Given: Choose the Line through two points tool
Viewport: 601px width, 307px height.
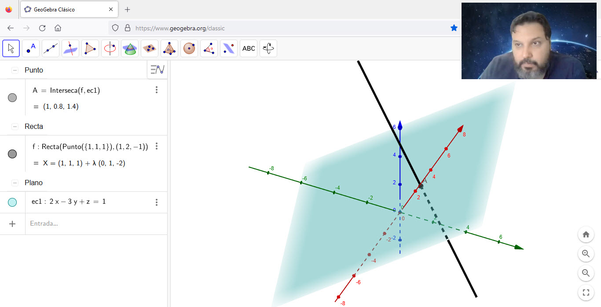Looking at the screenshot, I should tap(51, 48).
